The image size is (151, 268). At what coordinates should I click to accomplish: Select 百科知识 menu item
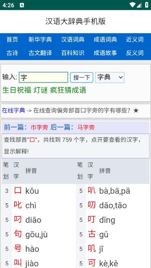73,53
